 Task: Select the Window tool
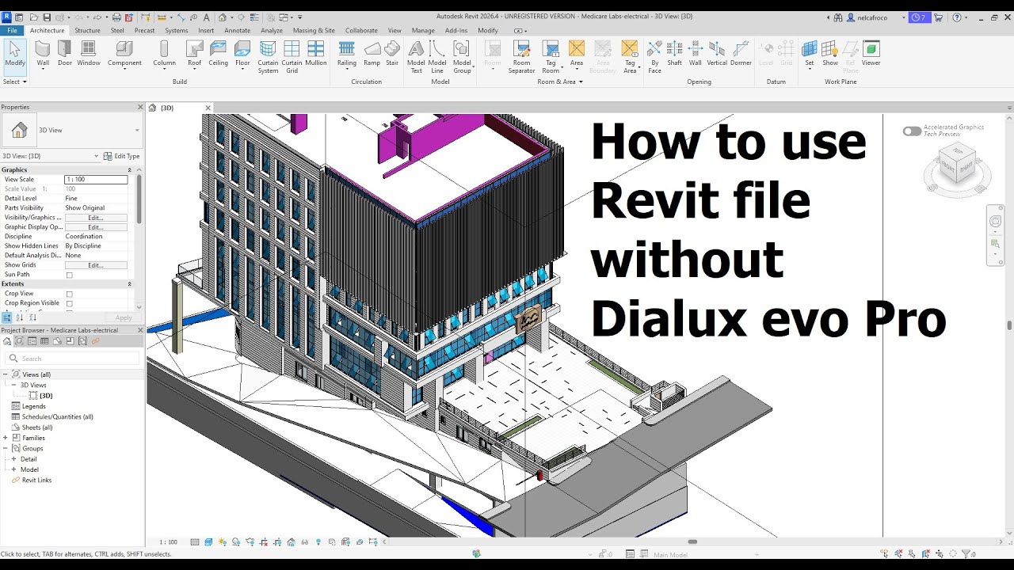pyautogui.click(x=89, y=53)
